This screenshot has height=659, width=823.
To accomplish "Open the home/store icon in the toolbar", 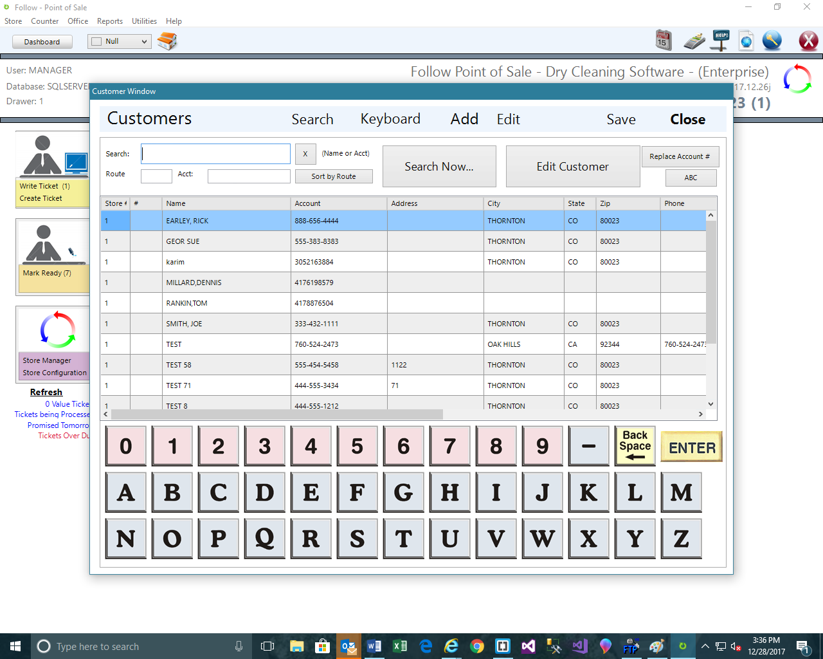I will 167,41.
